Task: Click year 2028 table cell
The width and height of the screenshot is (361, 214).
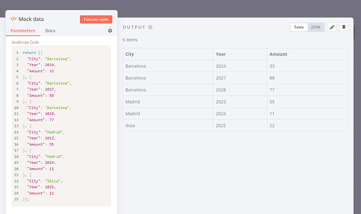Action: point(240,90)
